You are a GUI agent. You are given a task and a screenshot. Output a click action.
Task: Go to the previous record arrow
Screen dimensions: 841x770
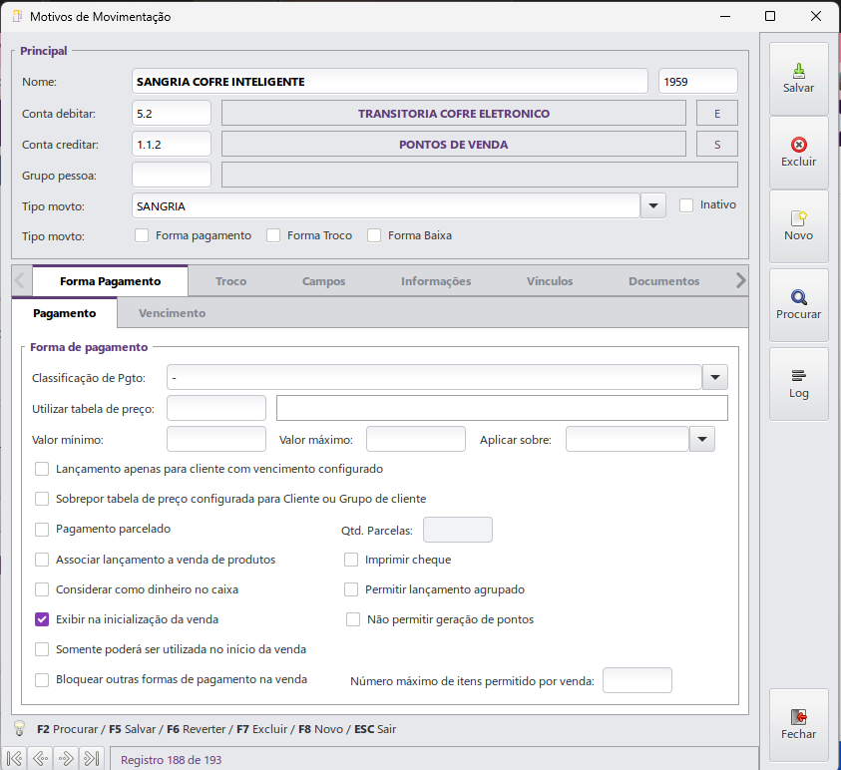(40, 758)
